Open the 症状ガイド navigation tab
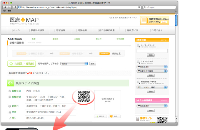 (x=132, y=30)
